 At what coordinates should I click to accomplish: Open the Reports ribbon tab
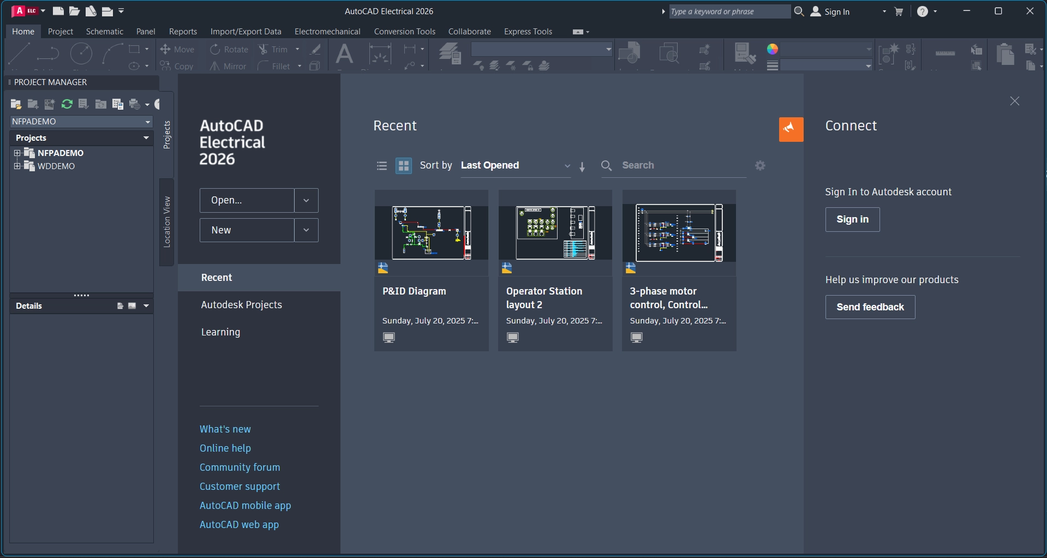tap(183, 32)
